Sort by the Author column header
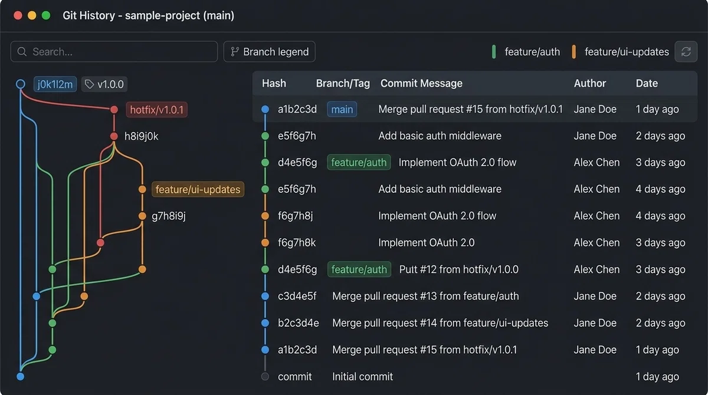The height and width of the screenshot is (395, 708). (590, 83)
